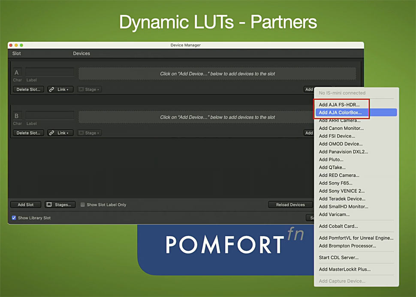Open Stage dropdown for slot A
The image size is (416, 297).
pos(89,89)
